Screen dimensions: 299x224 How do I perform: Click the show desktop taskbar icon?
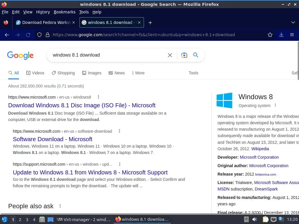click(50, 220)
